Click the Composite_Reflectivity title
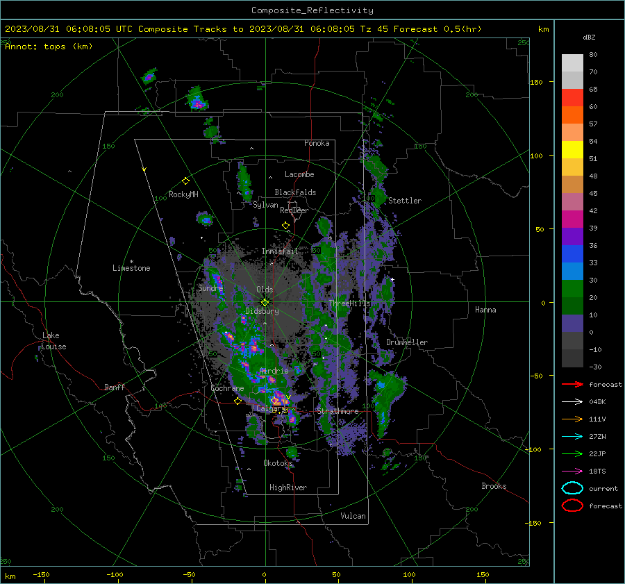This screenshot has width=625, height=584. click(x=312, y=10)
